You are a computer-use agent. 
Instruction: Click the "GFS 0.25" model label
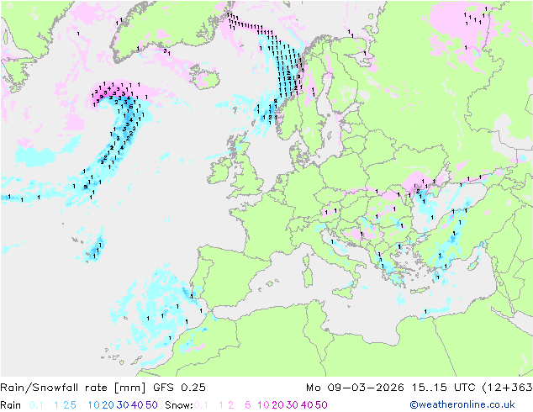pyautogui.click(x=179, y=388)
